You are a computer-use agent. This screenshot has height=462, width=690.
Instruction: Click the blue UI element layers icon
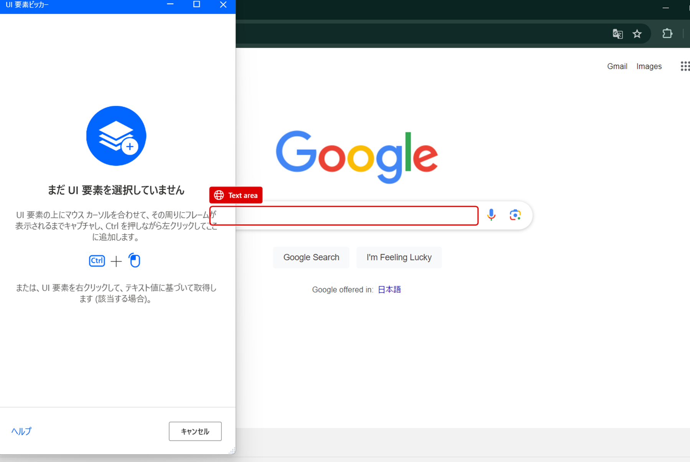(116, 136)
